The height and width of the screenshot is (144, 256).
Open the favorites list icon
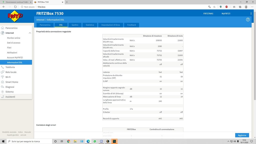[x=234, y=7]
